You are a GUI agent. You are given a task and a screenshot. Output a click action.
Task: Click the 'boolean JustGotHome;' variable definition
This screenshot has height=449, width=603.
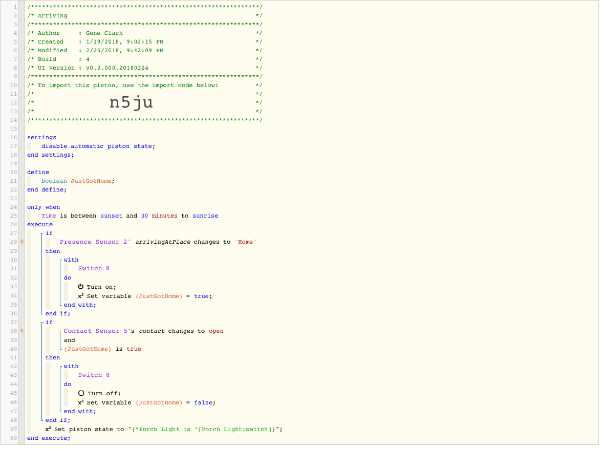pos(78,181)
